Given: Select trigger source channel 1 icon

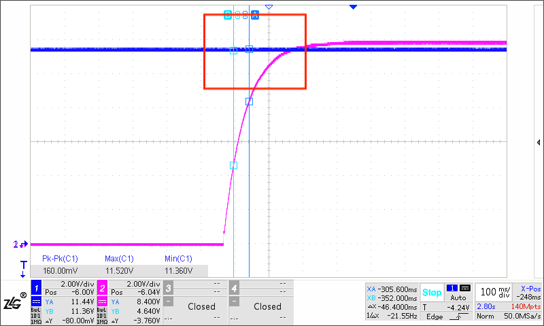Looking at the screenshot, I should 452,288.
